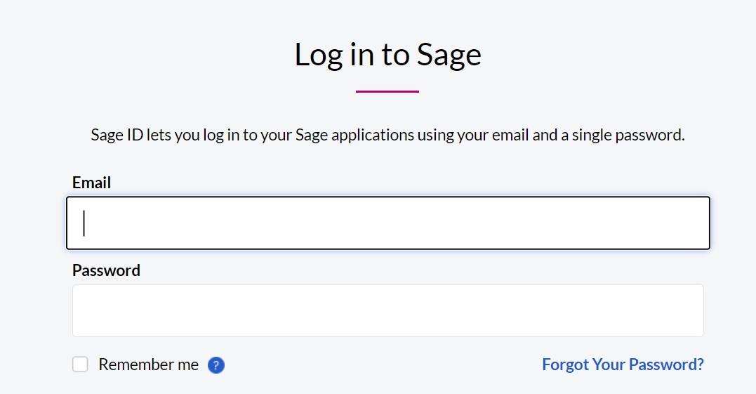Focus the Email input field
The height and width of the screenshot is (394, 756).
[387, 223]
